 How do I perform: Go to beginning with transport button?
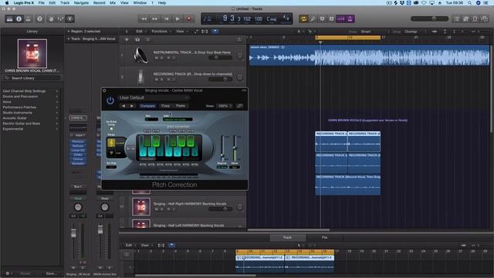pos(167,19)
